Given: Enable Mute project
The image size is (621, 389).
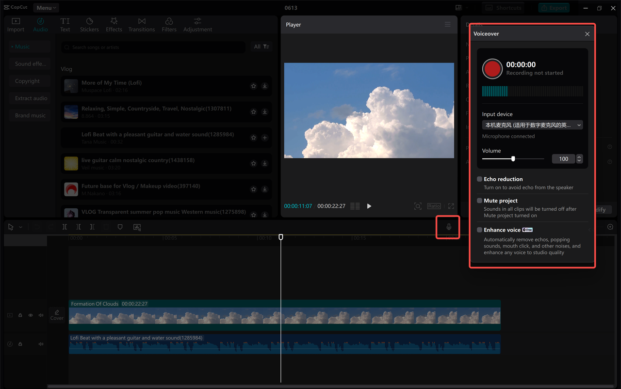Looking at the screenshot, I should tap(479, 201).
